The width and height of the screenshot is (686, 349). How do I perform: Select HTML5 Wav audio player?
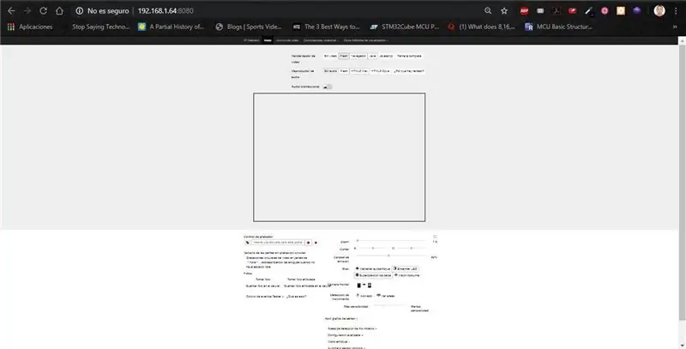point(359,71)
